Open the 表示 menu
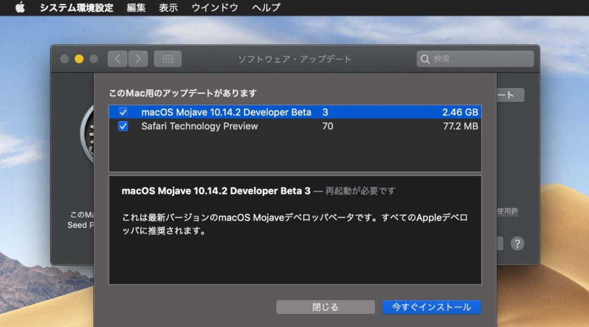Viewport: 589px width, 327px height. (x=169, y=7)
